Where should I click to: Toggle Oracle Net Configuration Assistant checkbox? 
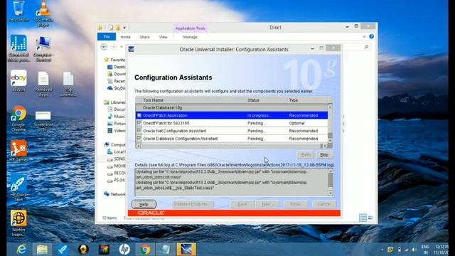[x=139, y=130]
